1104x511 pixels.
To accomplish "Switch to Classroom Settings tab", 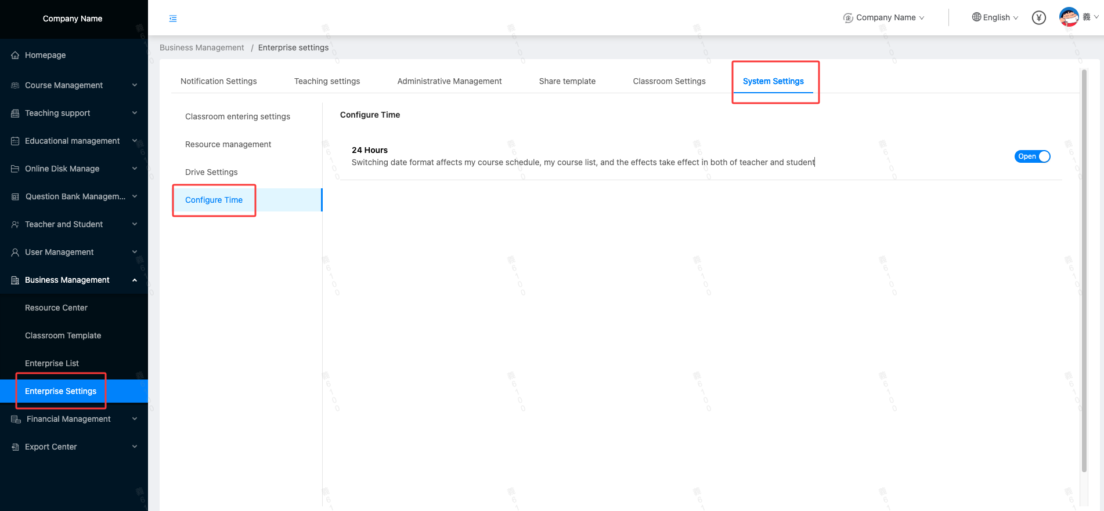I will pyautogui.click(x=669, y=81).
